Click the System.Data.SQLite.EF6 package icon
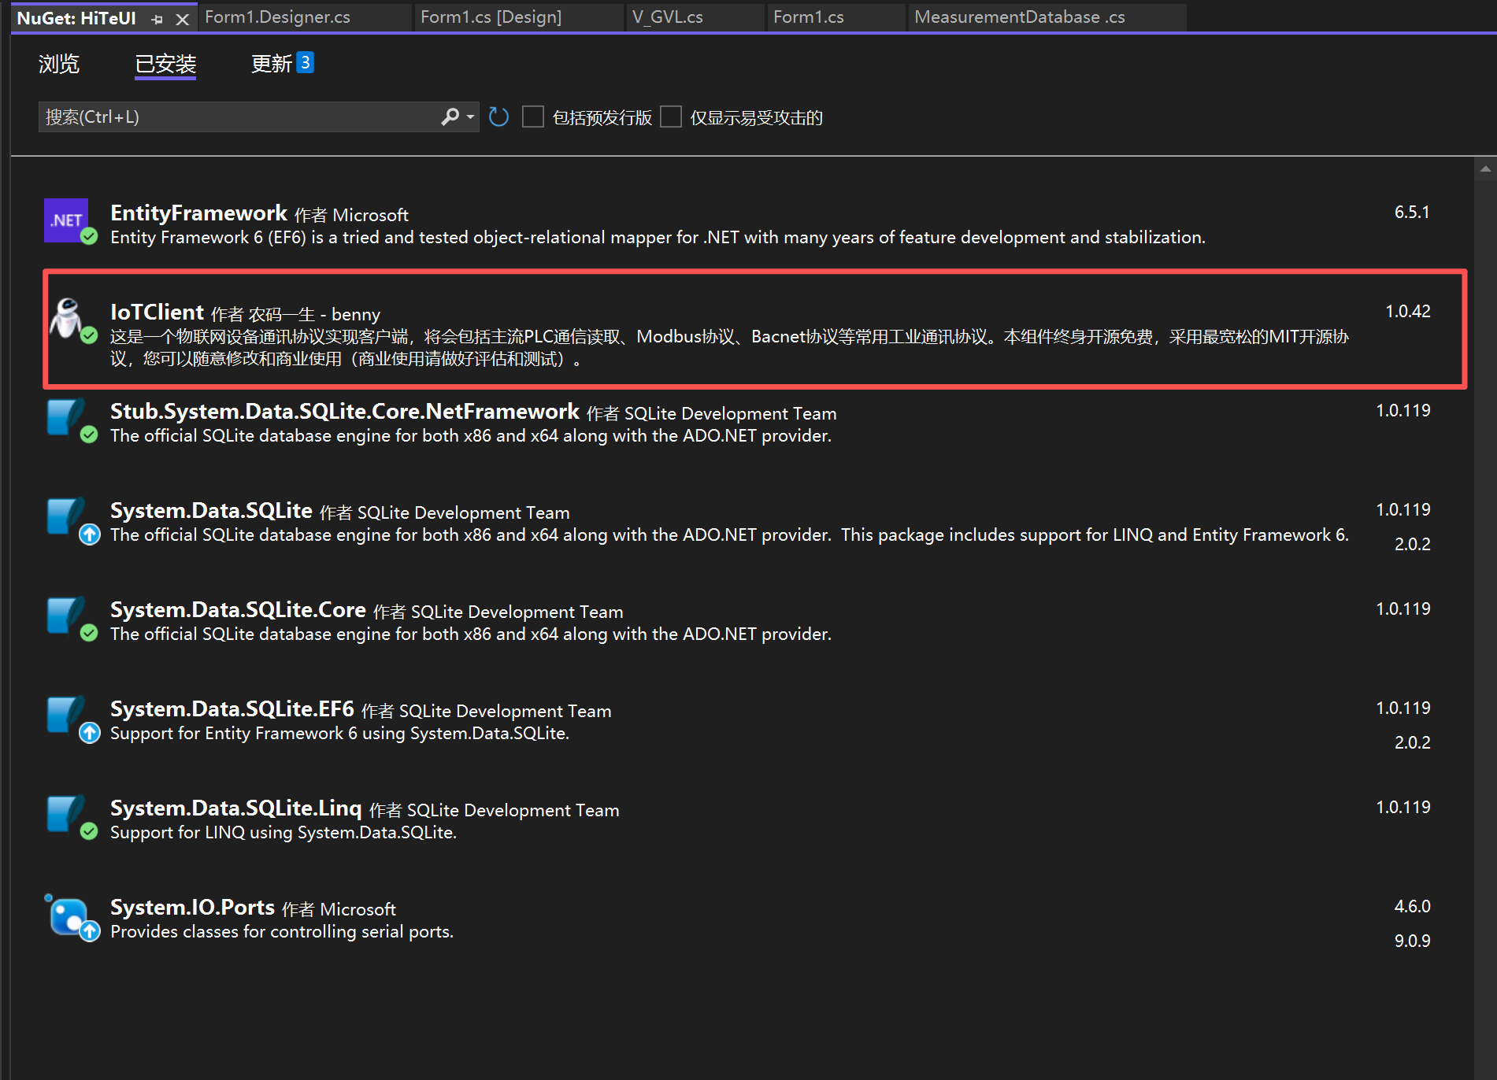 (66, 716)
